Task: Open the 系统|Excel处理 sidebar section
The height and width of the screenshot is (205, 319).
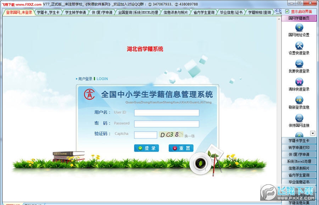Action: point(299,161)
